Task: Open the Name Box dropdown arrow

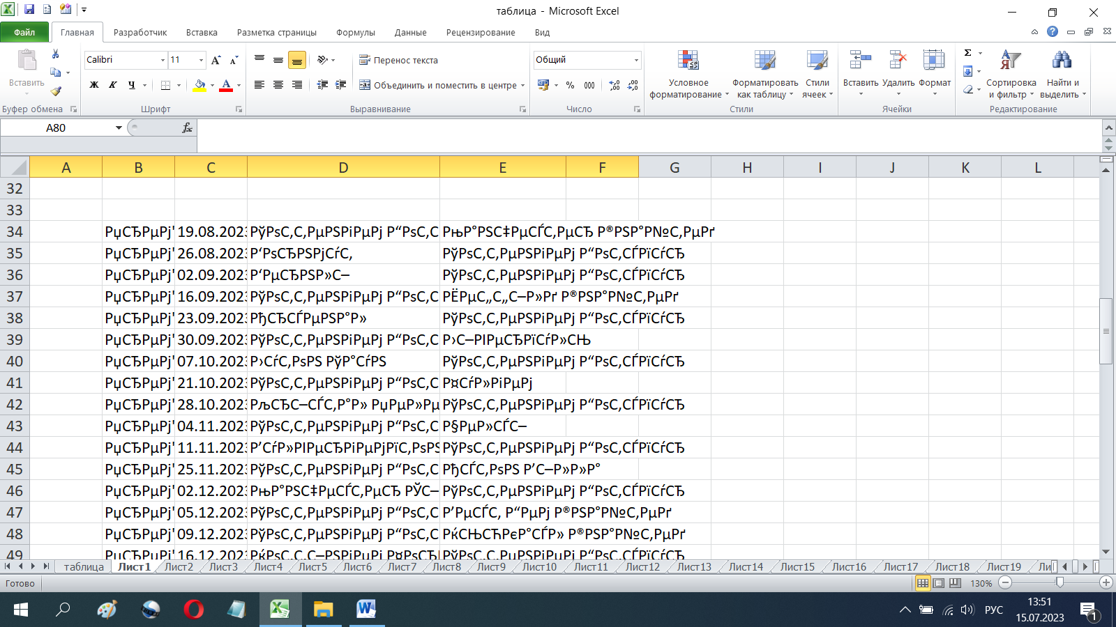Action: [119, 127]
